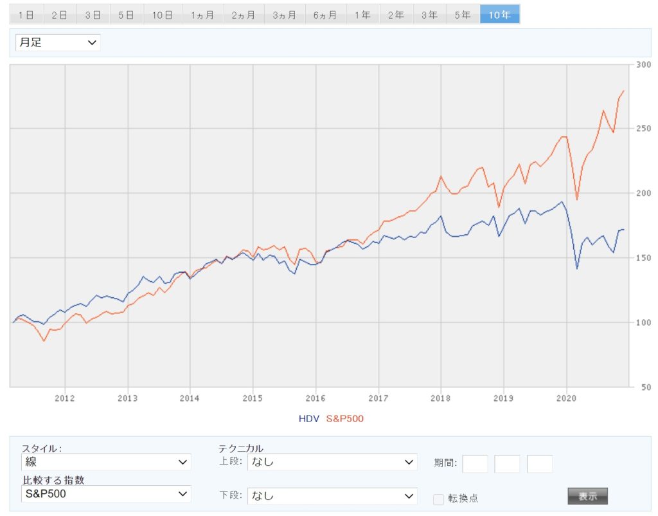Switch to the 1ヵ月 period tab

202,15
